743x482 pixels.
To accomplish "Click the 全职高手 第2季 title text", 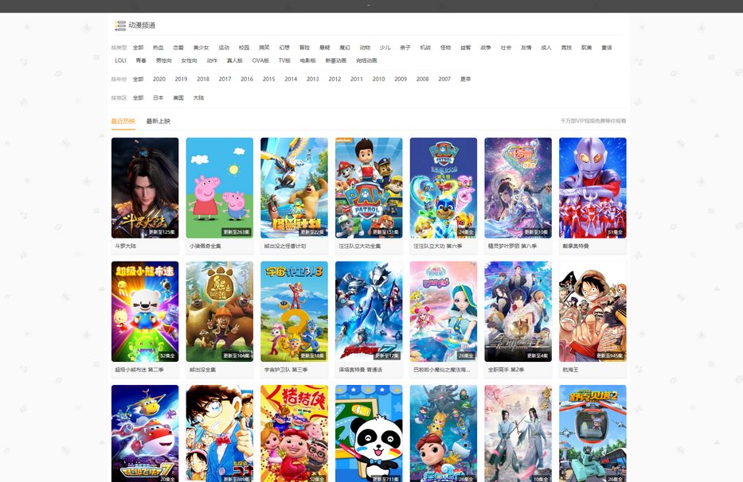I will pos(506,370).
